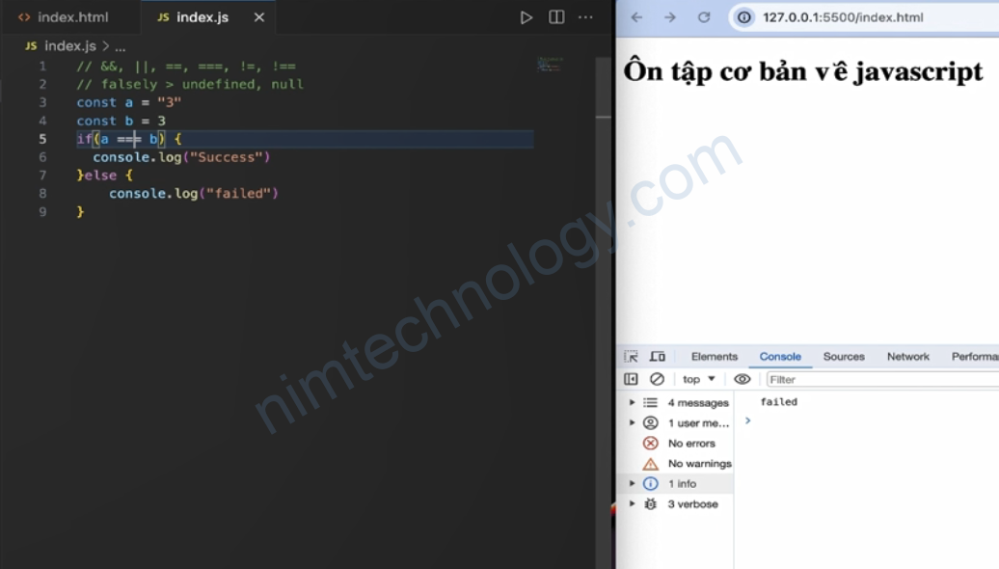Screen dimensions: 999x569
Task: Open the editor More Actions ellipsis
Action: click(585, 17)
